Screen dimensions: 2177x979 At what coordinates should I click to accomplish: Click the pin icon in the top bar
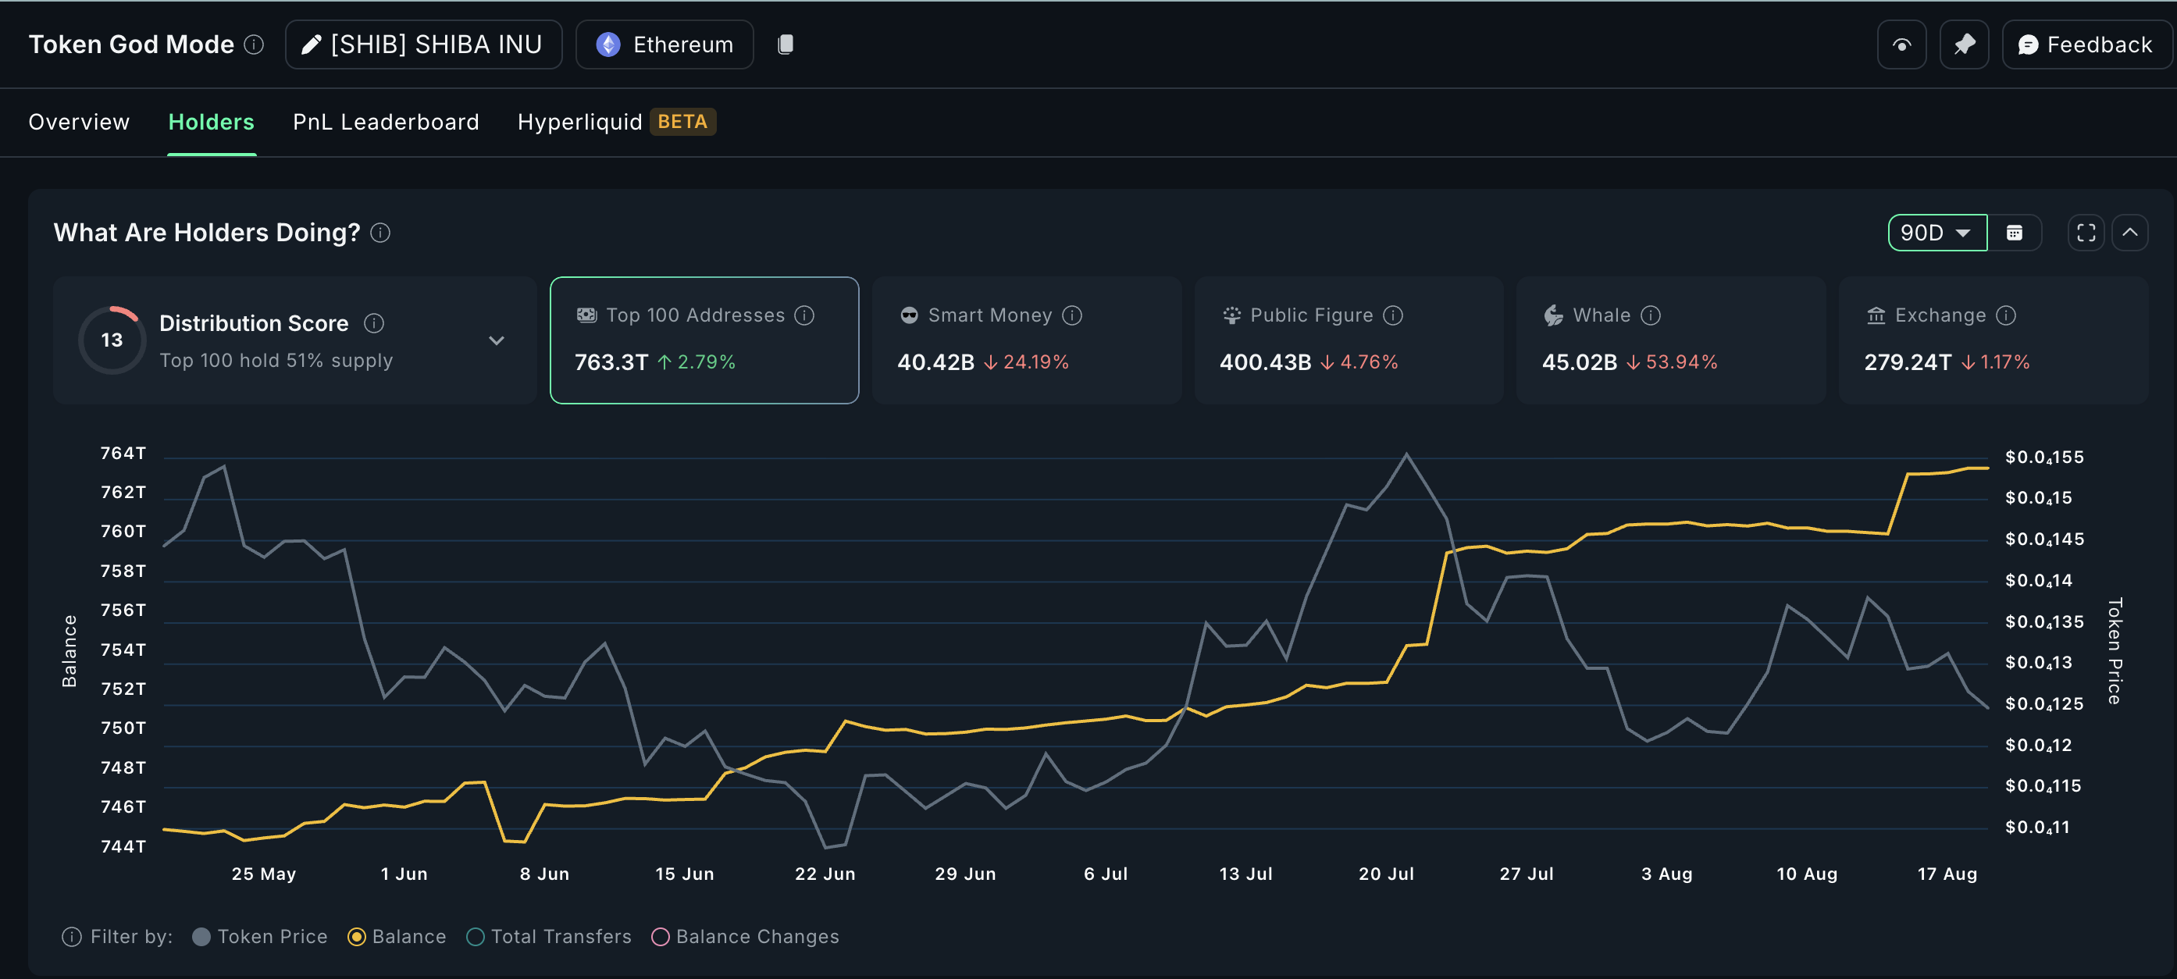click(1964, 44)
